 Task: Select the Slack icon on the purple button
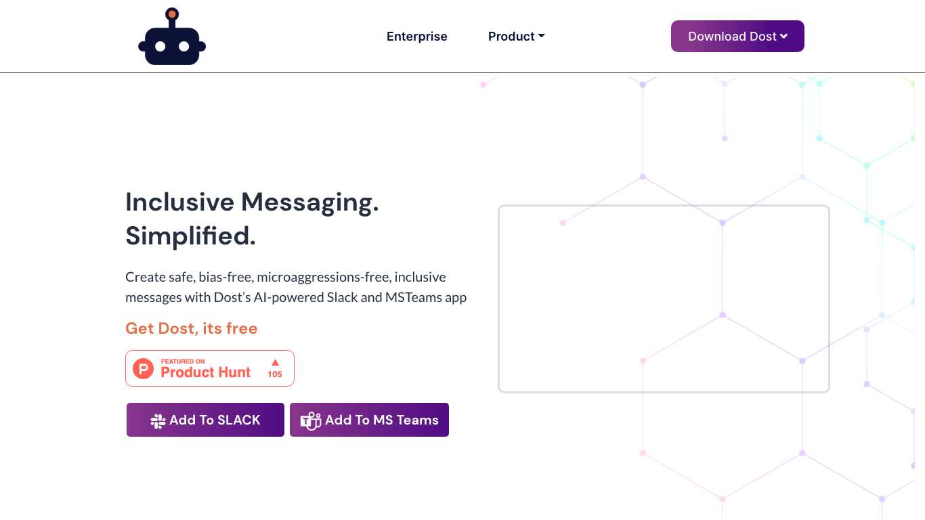click(158, 420)
